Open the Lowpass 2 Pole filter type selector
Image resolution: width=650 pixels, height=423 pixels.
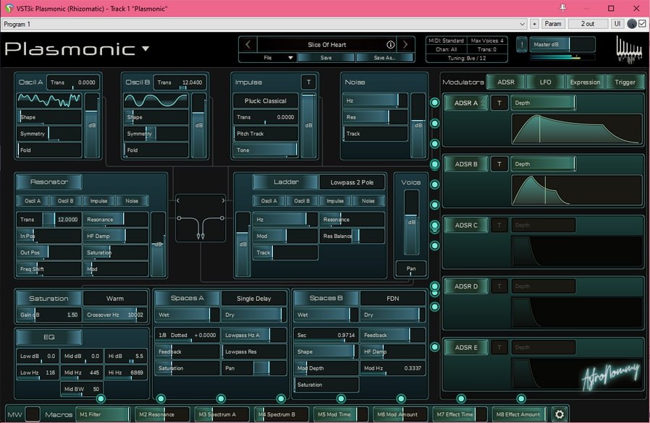pos(352,182)
